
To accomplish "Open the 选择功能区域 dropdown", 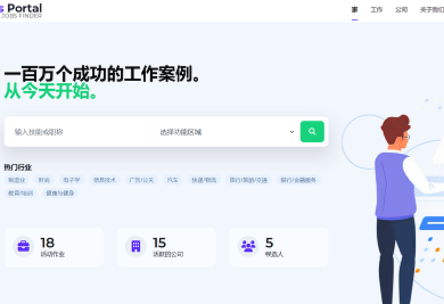I will (222, 132).
